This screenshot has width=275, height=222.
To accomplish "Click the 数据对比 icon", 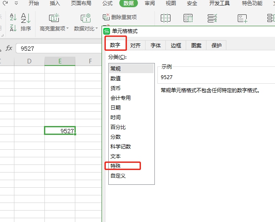I will pyautogui.click(x=85, y=18).
